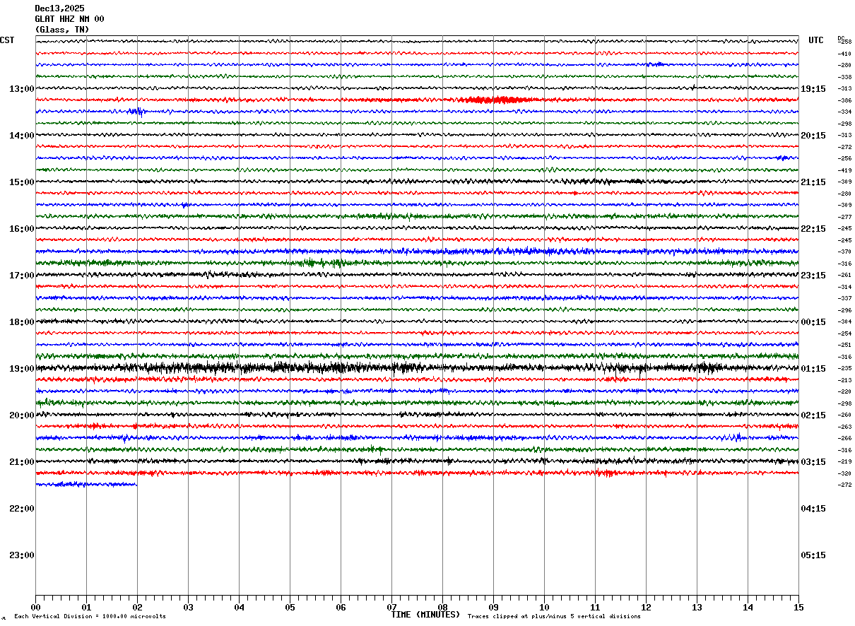Viewport: 855px width, 626px height.
Task: Select minute 01 on the bottom axis
Action: (x=86, y=607)
